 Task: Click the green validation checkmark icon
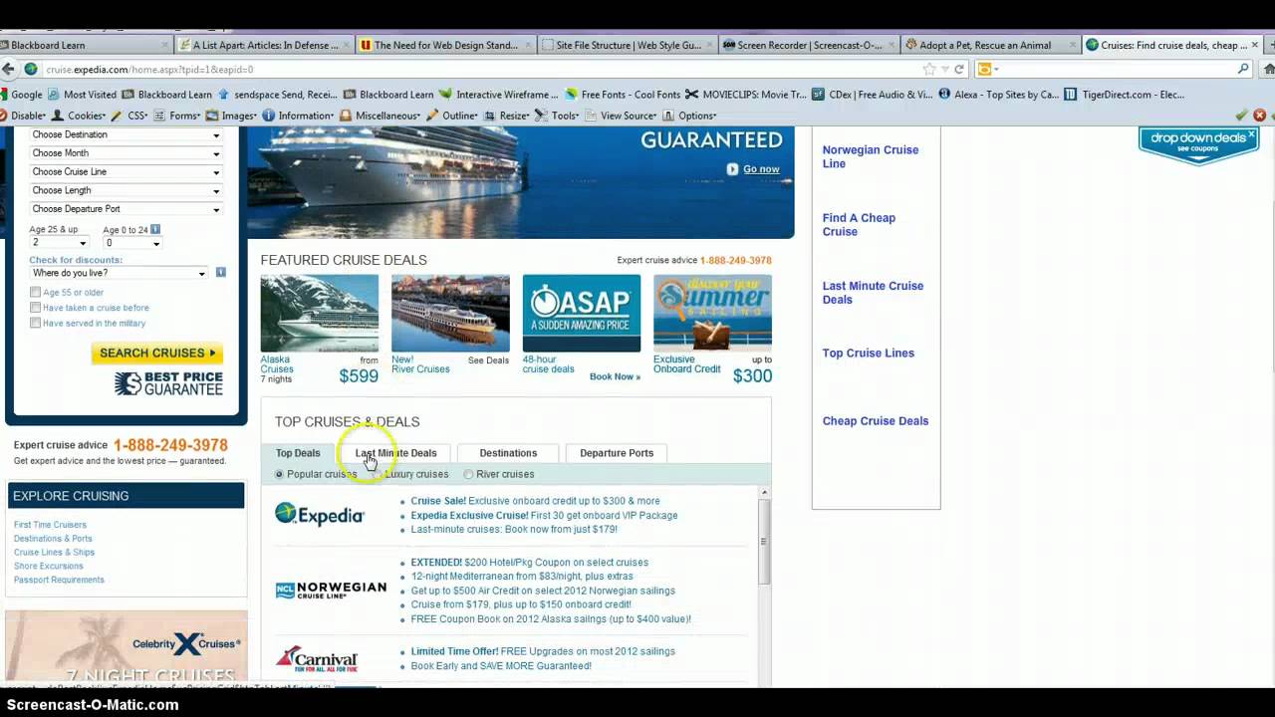tap(1241, 116)
